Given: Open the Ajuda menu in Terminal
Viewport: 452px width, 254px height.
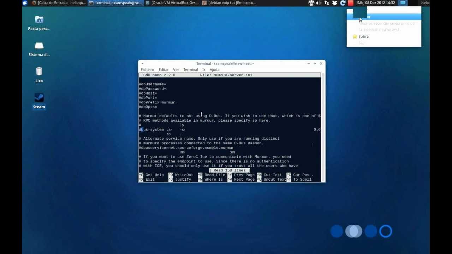Looking at the screenshot, I should point(215,69).
